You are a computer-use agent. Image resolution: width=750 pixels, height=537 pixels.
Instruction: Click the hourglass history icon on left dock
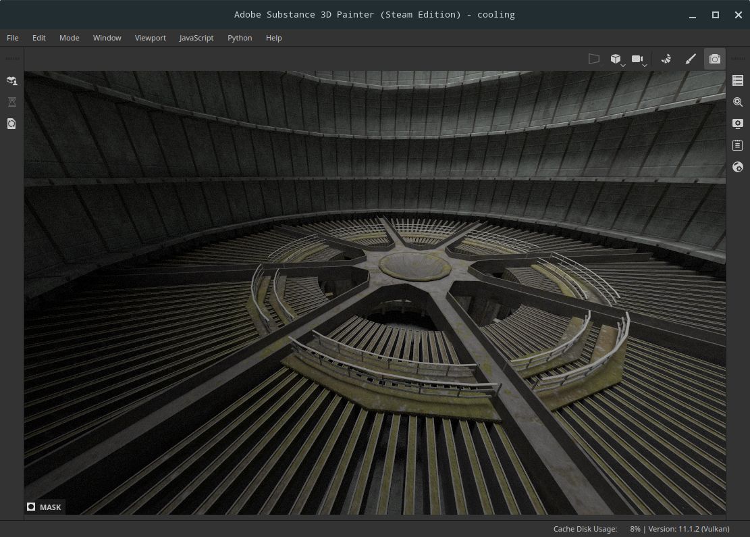click(x=12, y=102)
